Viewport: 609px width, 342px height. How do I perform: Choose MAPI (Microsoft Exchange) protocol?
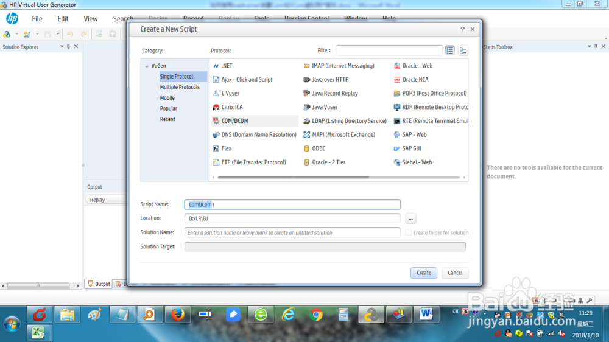tap(339, 134)
